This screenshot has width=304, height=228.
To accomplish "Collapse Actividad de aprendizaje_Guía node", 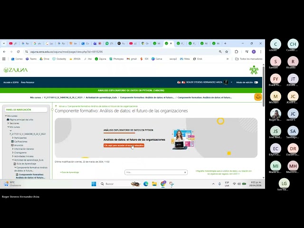I will pos(13,160).
